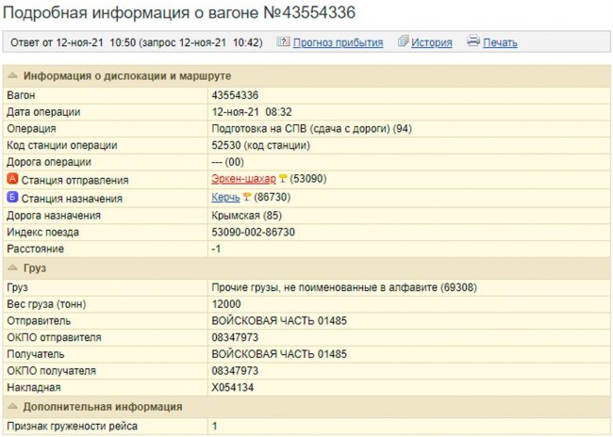Click wagon number value 43554336
Image resolution: width=613 pixels, height=437 pixels.
(x=235, y=95)
